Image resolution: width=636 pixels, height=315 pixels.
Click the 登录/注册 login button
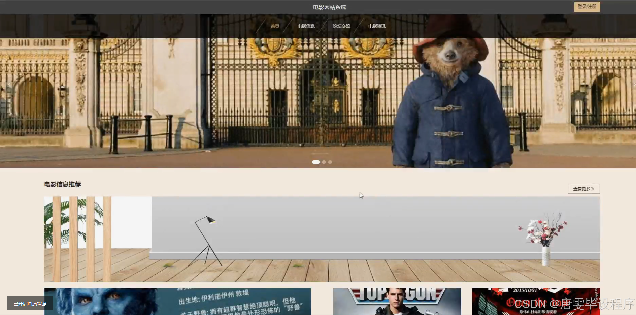587,7
